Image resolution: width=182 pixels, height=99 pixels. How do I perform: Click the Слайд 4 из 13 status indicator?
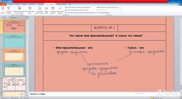pyautogui.click(x=5, y=98)
